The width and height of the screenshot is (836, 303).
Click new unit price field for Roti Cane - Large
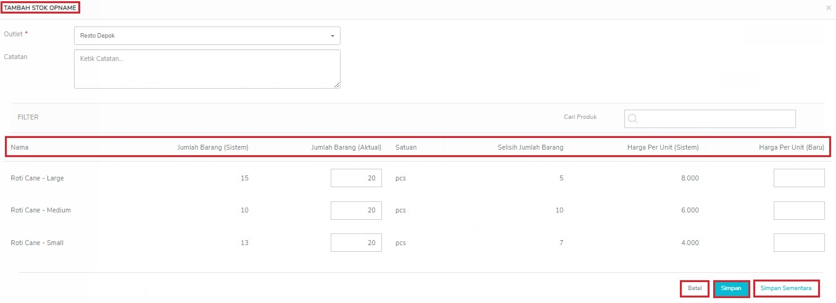799,178
